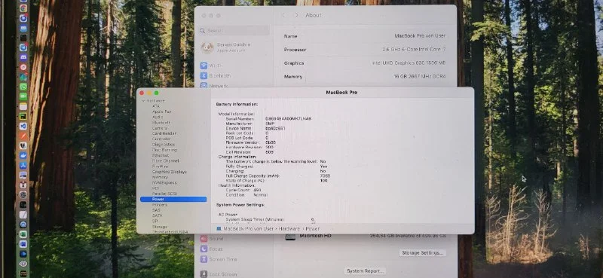Select the highlighted Power item
This screenshot has width=603, height=278.
pyautogui.click(x=173, y=199)
